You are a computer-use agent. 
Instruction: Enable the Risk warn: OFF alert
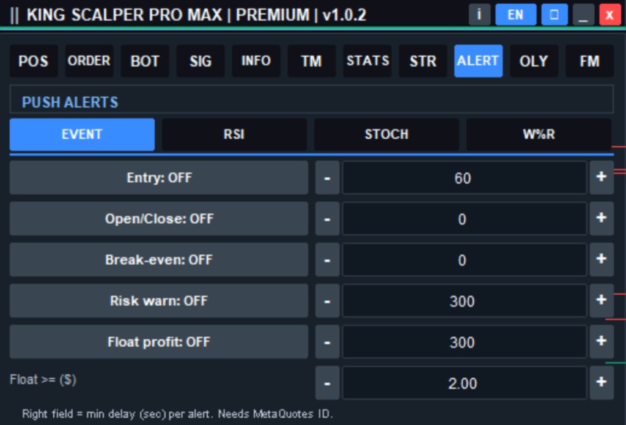159,301
